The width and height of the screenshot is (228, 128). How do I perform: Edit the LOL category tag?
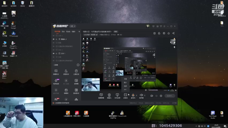tap(91, 35)
